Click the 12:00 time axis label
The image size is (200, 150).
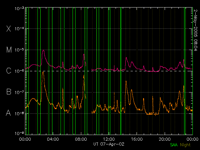(109, 139)
